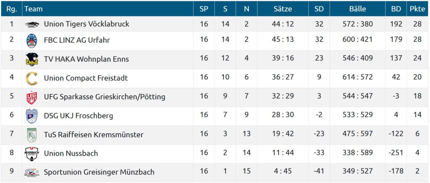
Task: Click the TV HAKA Wohnplan Enns logo
Action: click(32, 59)
